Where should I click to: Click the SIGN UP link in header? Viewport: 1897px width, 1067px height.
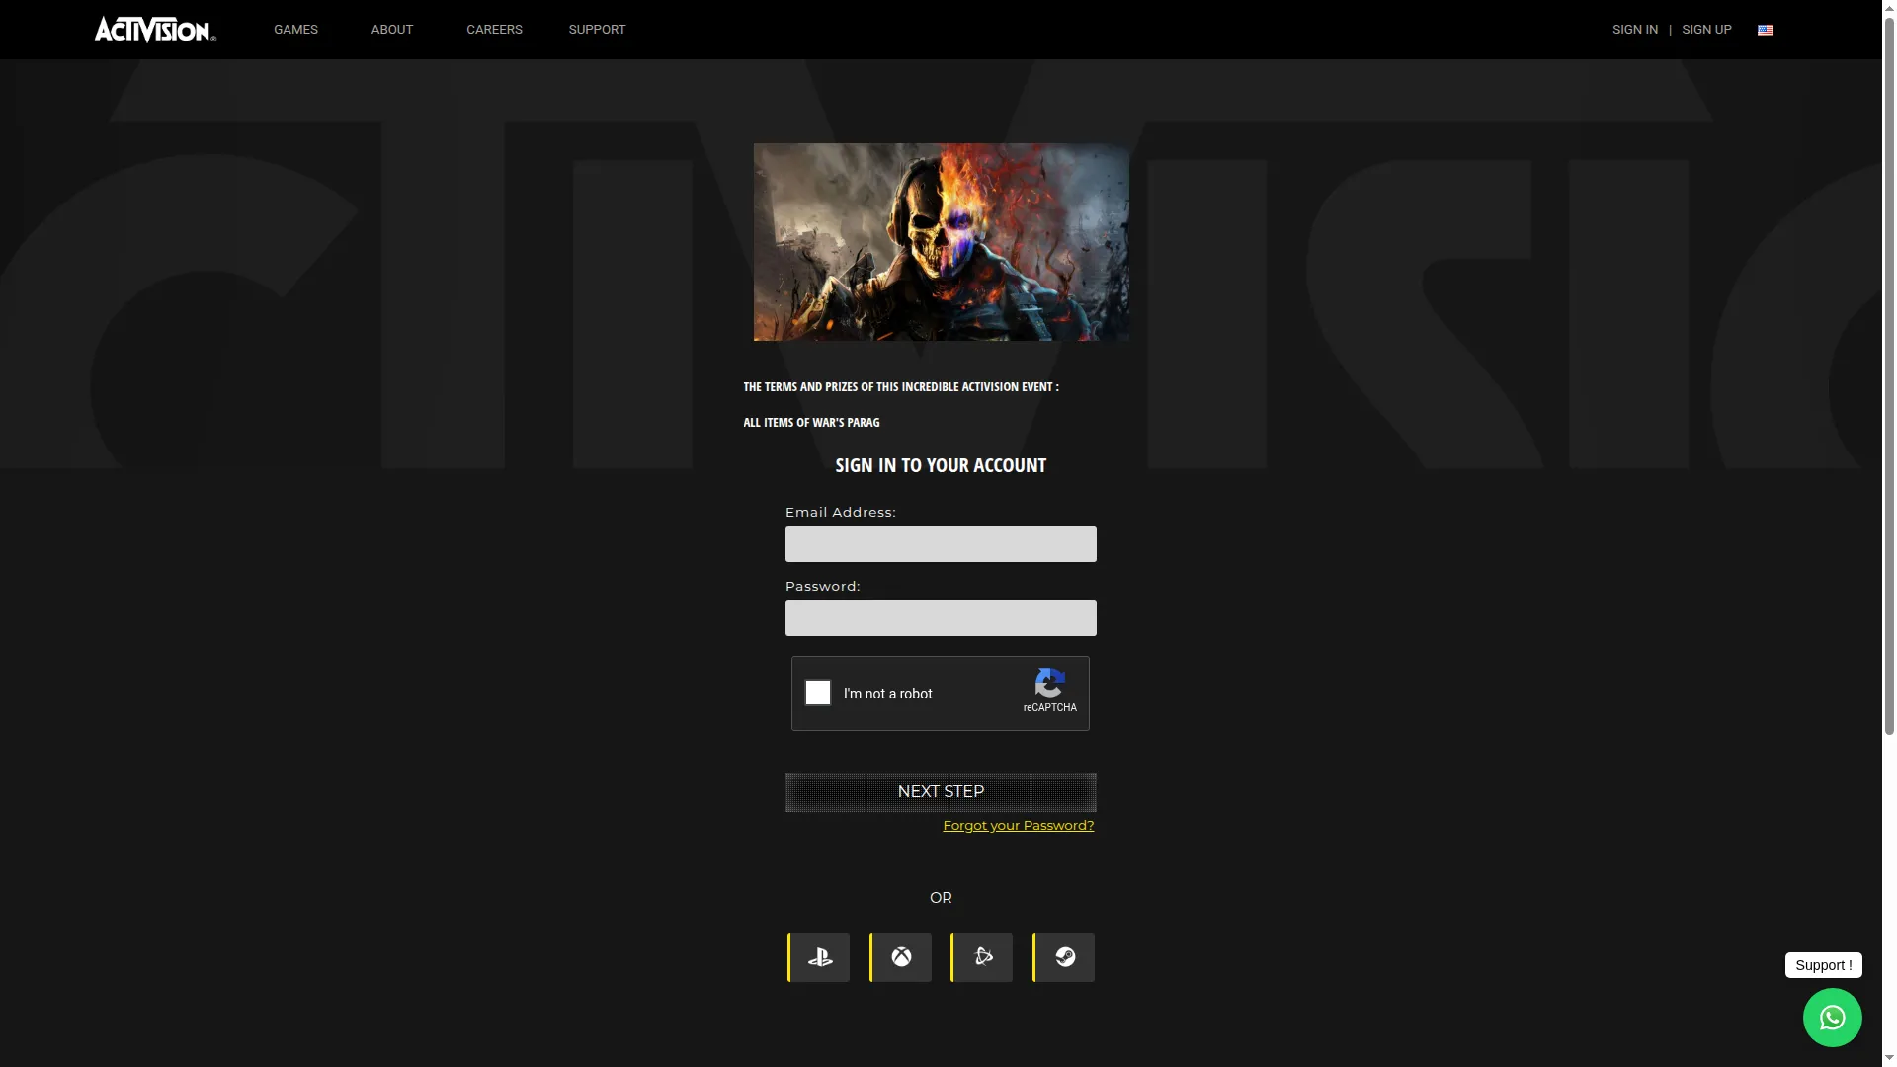[1706, 30]
